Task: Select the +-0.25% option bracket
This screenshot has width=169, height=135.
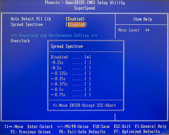Action: (88, 79)
